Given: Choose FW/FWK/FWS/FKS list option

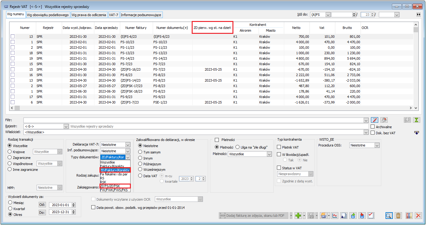Looking at the screenshot, I should [115, 190].
